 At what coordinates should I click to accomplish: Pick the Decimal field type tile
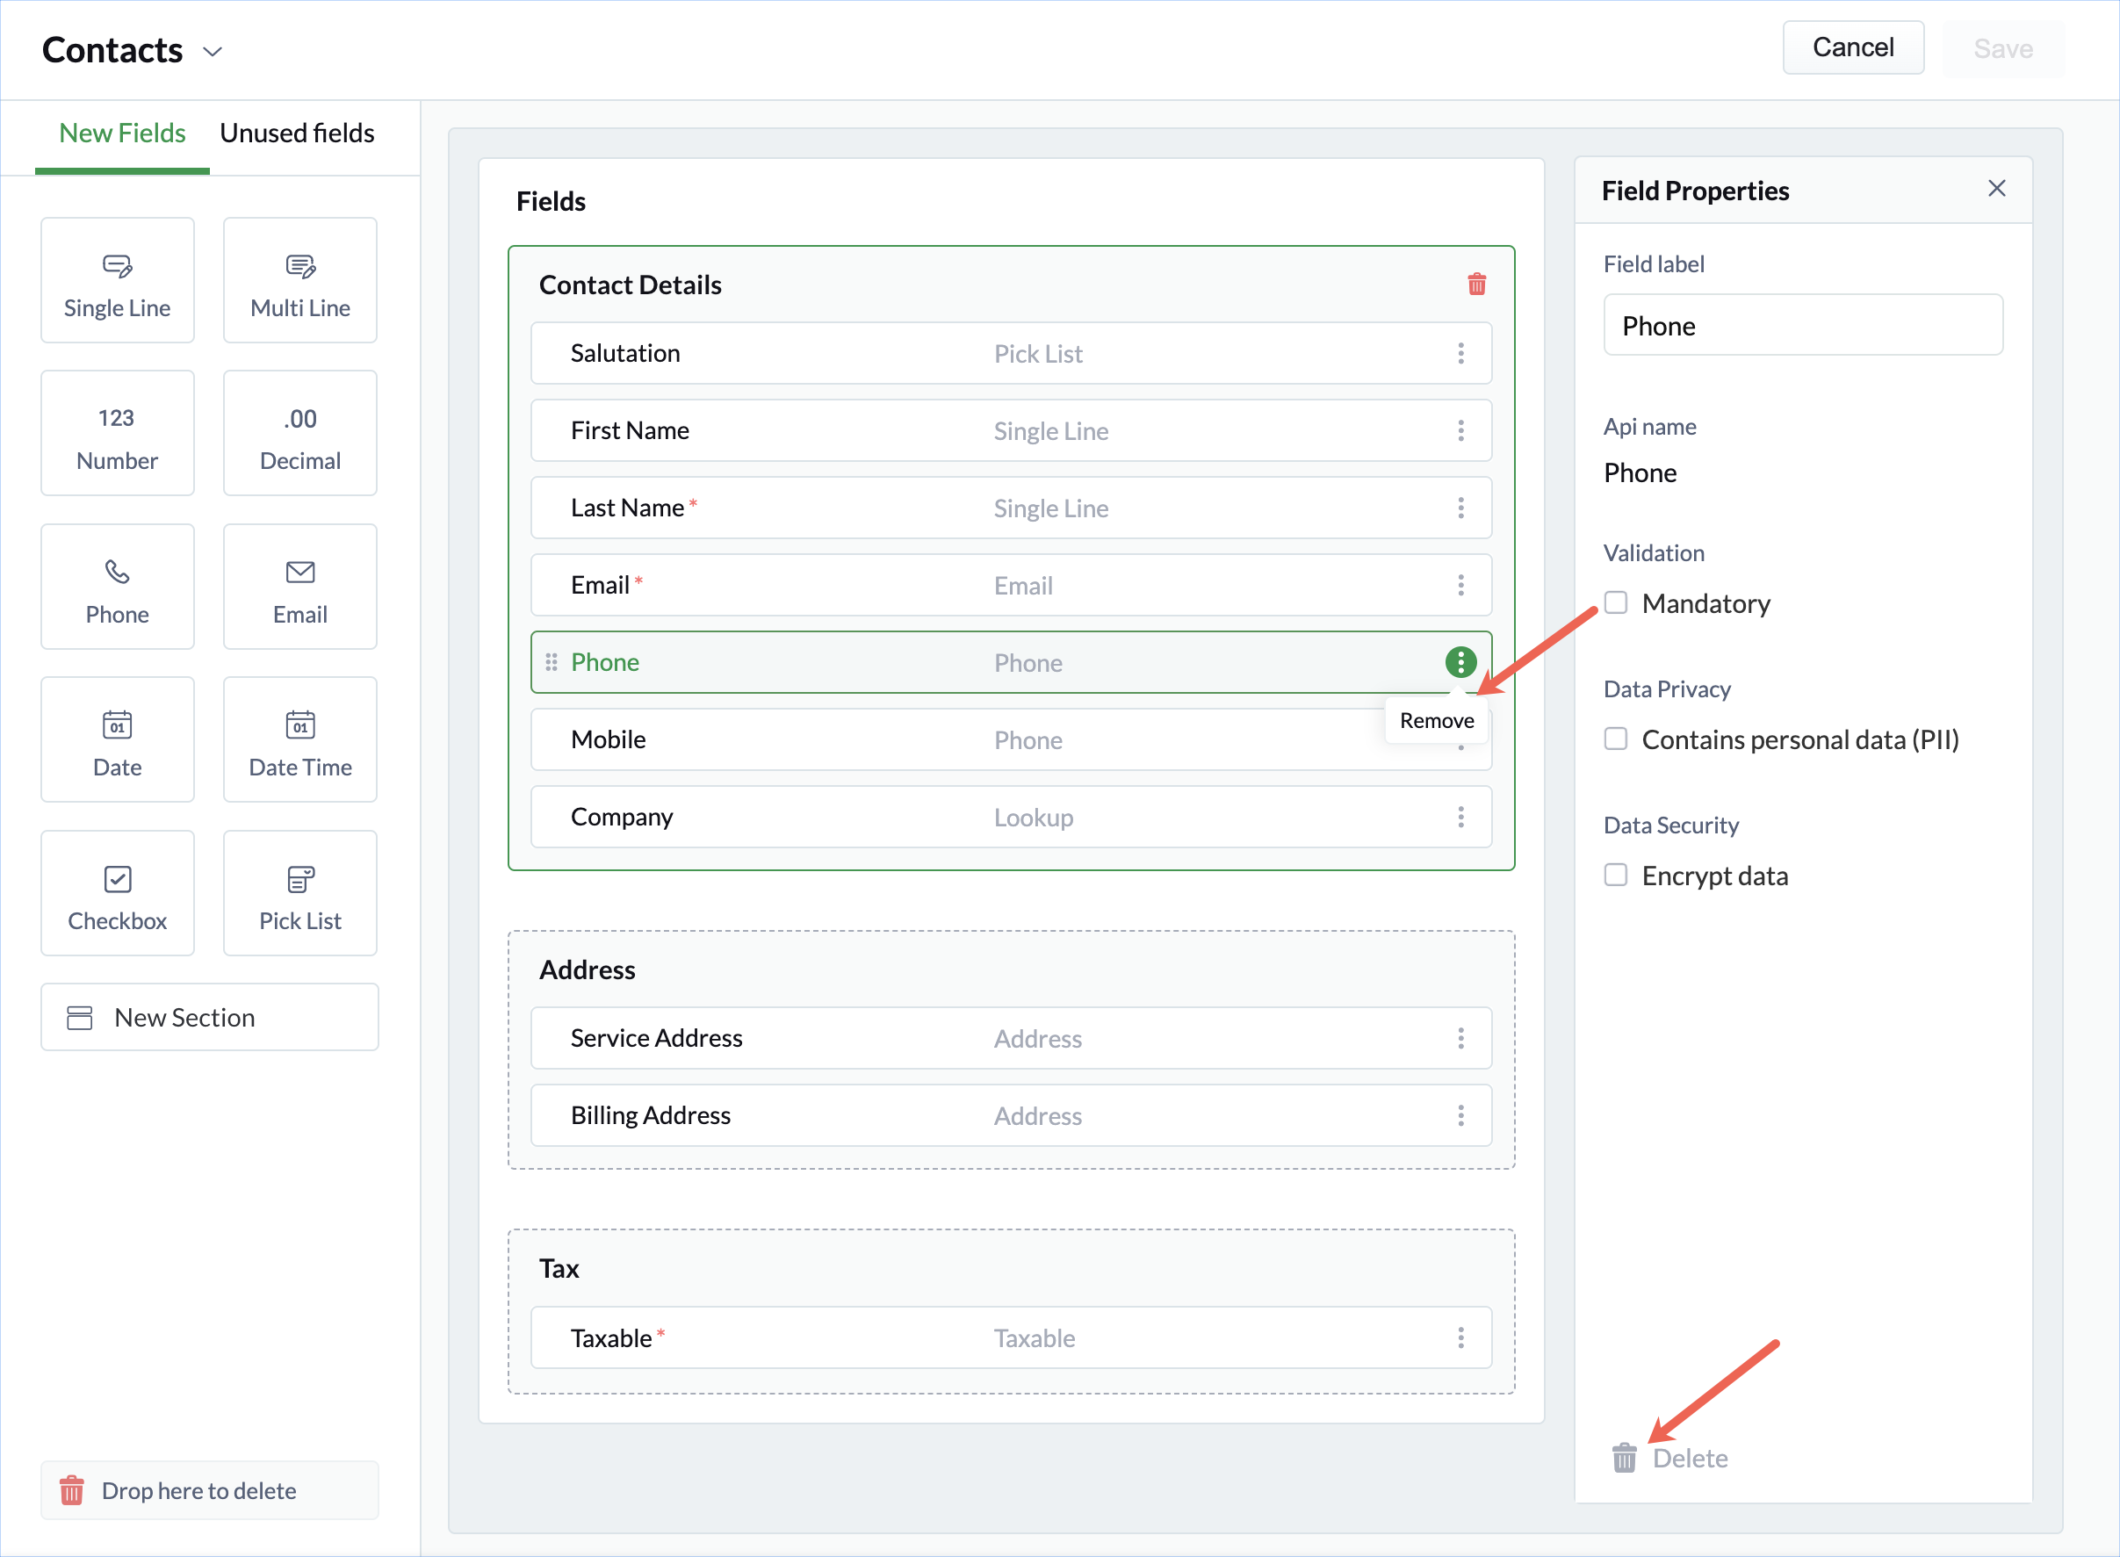[x=299, y=434]
